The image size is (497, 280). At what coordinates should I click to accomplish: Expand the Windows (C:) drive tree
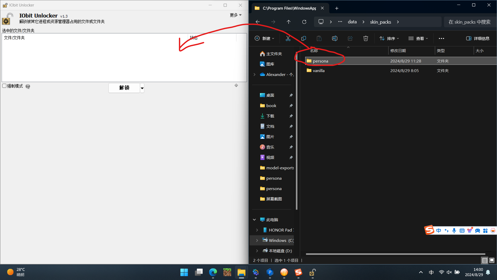[x=257, y=240]
